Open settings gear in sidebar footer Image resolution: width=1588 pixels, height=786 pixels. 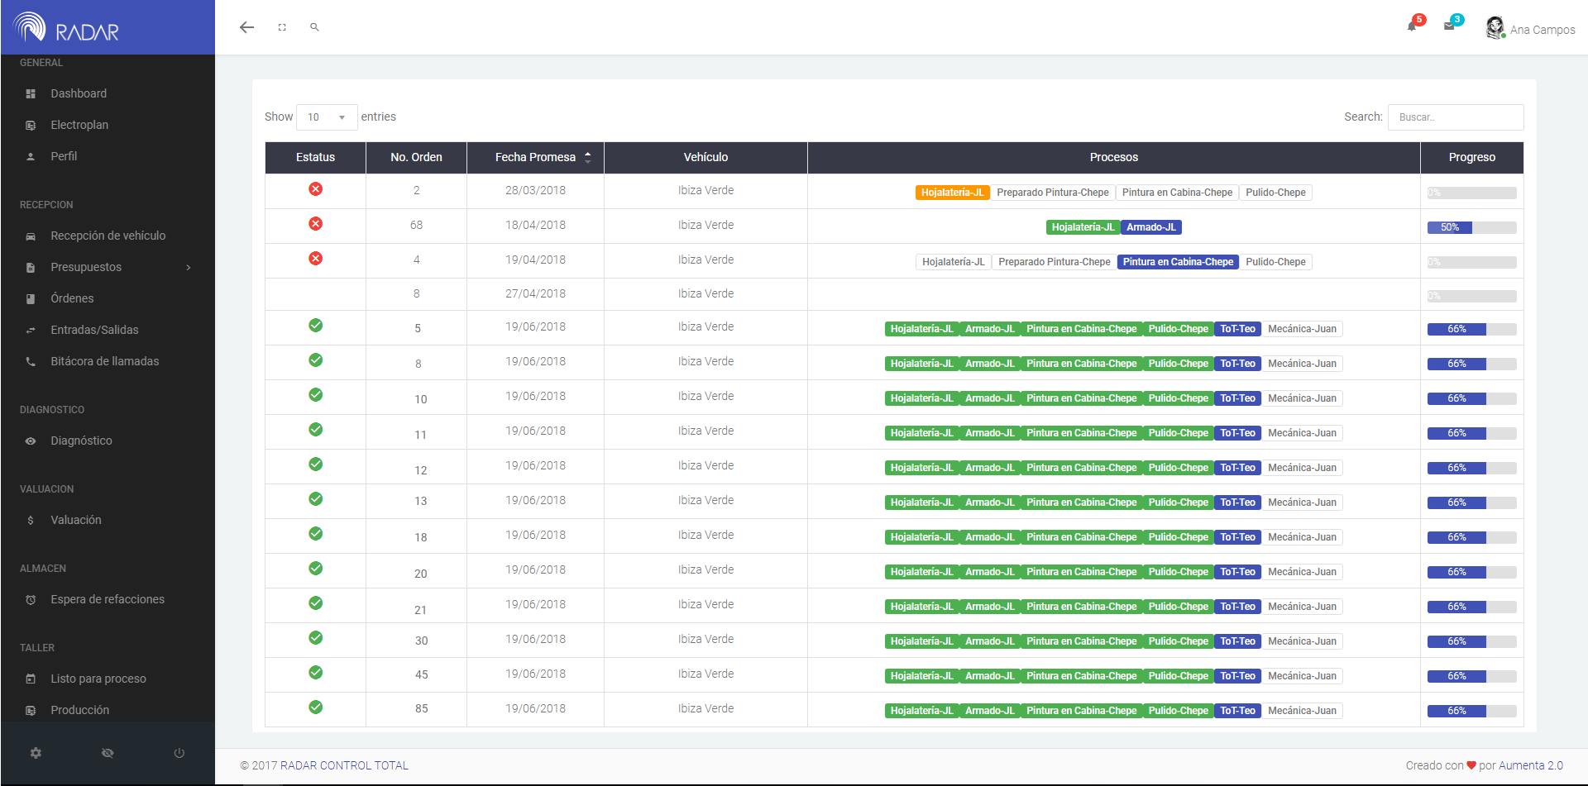(36, 753)
